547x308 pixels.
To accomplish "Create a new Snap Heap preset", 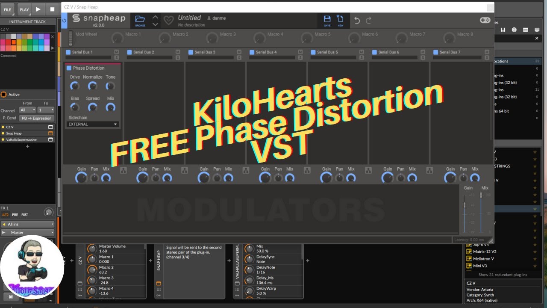I will [x=341, y=20].
